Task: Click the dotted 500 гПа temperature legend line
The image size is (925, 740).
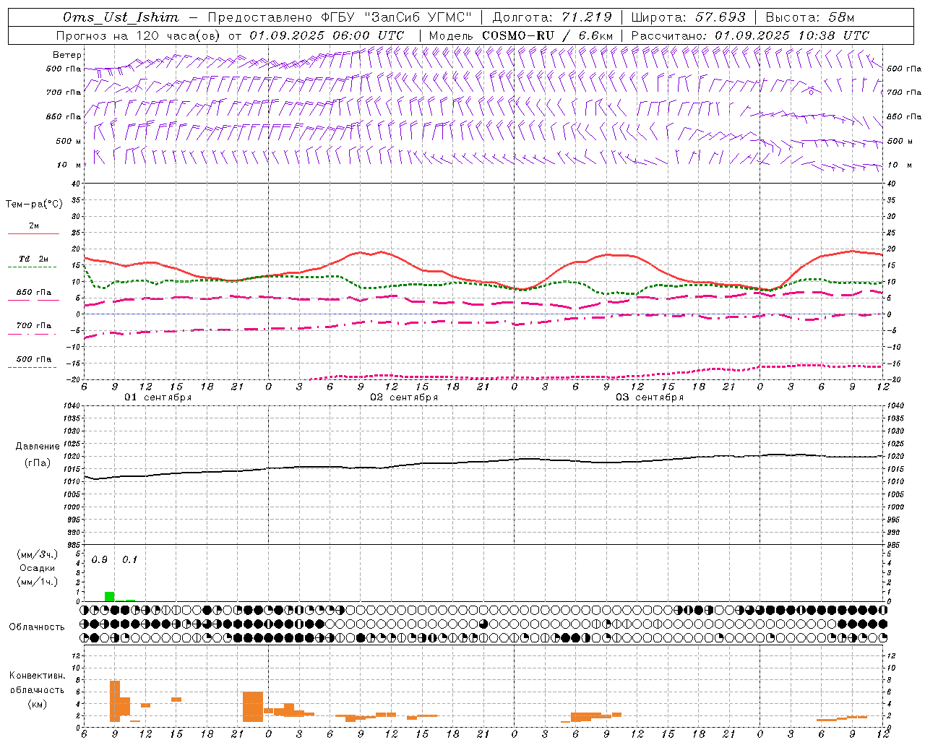Action: pyautogui.click(x=33, y=367)
